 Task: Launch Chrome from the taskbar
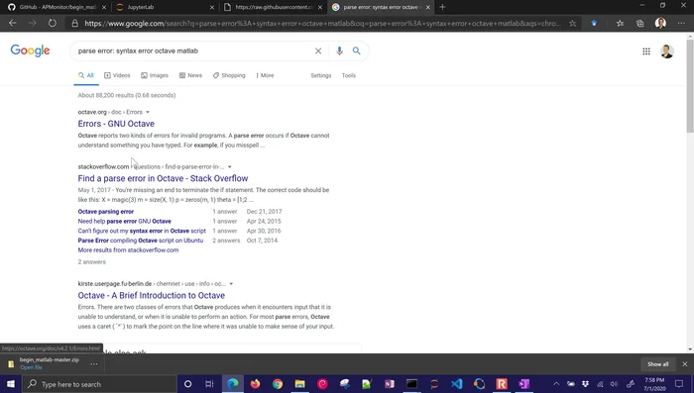click(278, 384)
